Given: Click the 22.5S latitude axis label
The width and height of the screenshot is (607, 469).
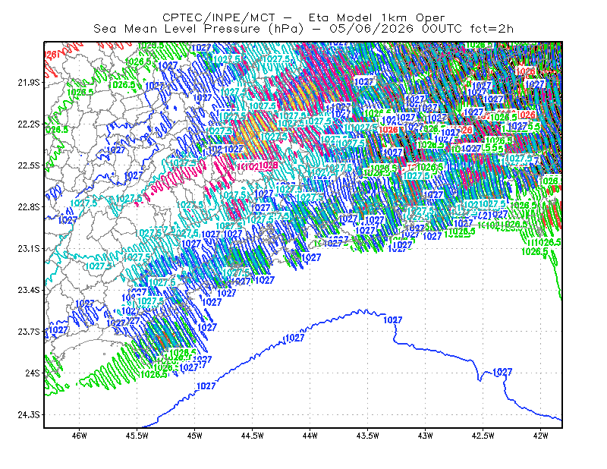Looking at the screenshot, I should pyautogui.click(x=29, y=165).
